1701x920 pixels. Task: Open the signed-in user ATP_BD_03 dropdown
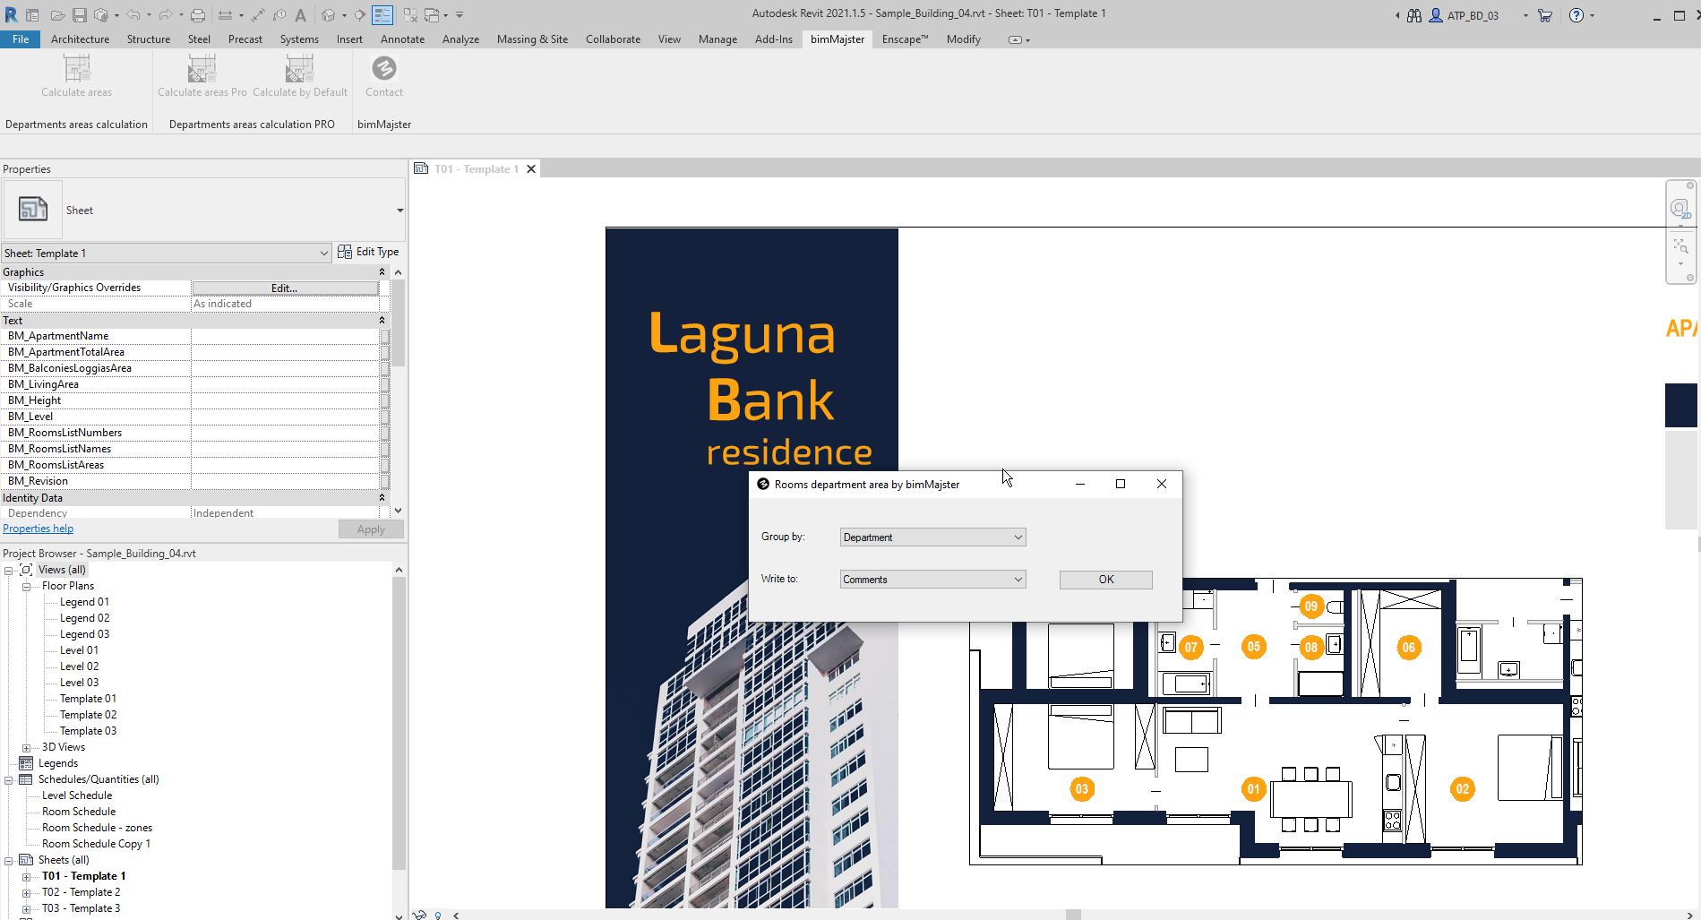pyautogui.click(x=1525, y=15)
